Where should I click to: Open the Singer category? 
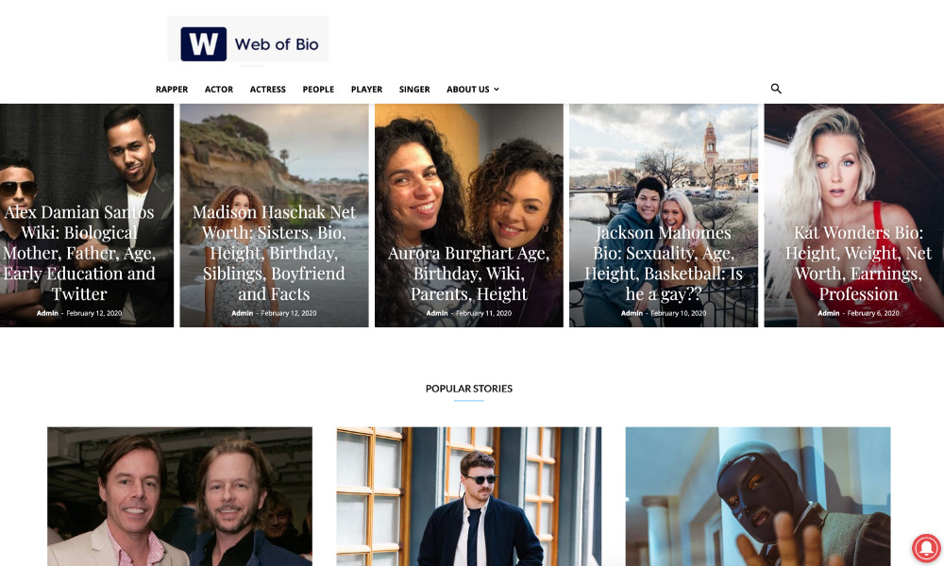point(414,90)
